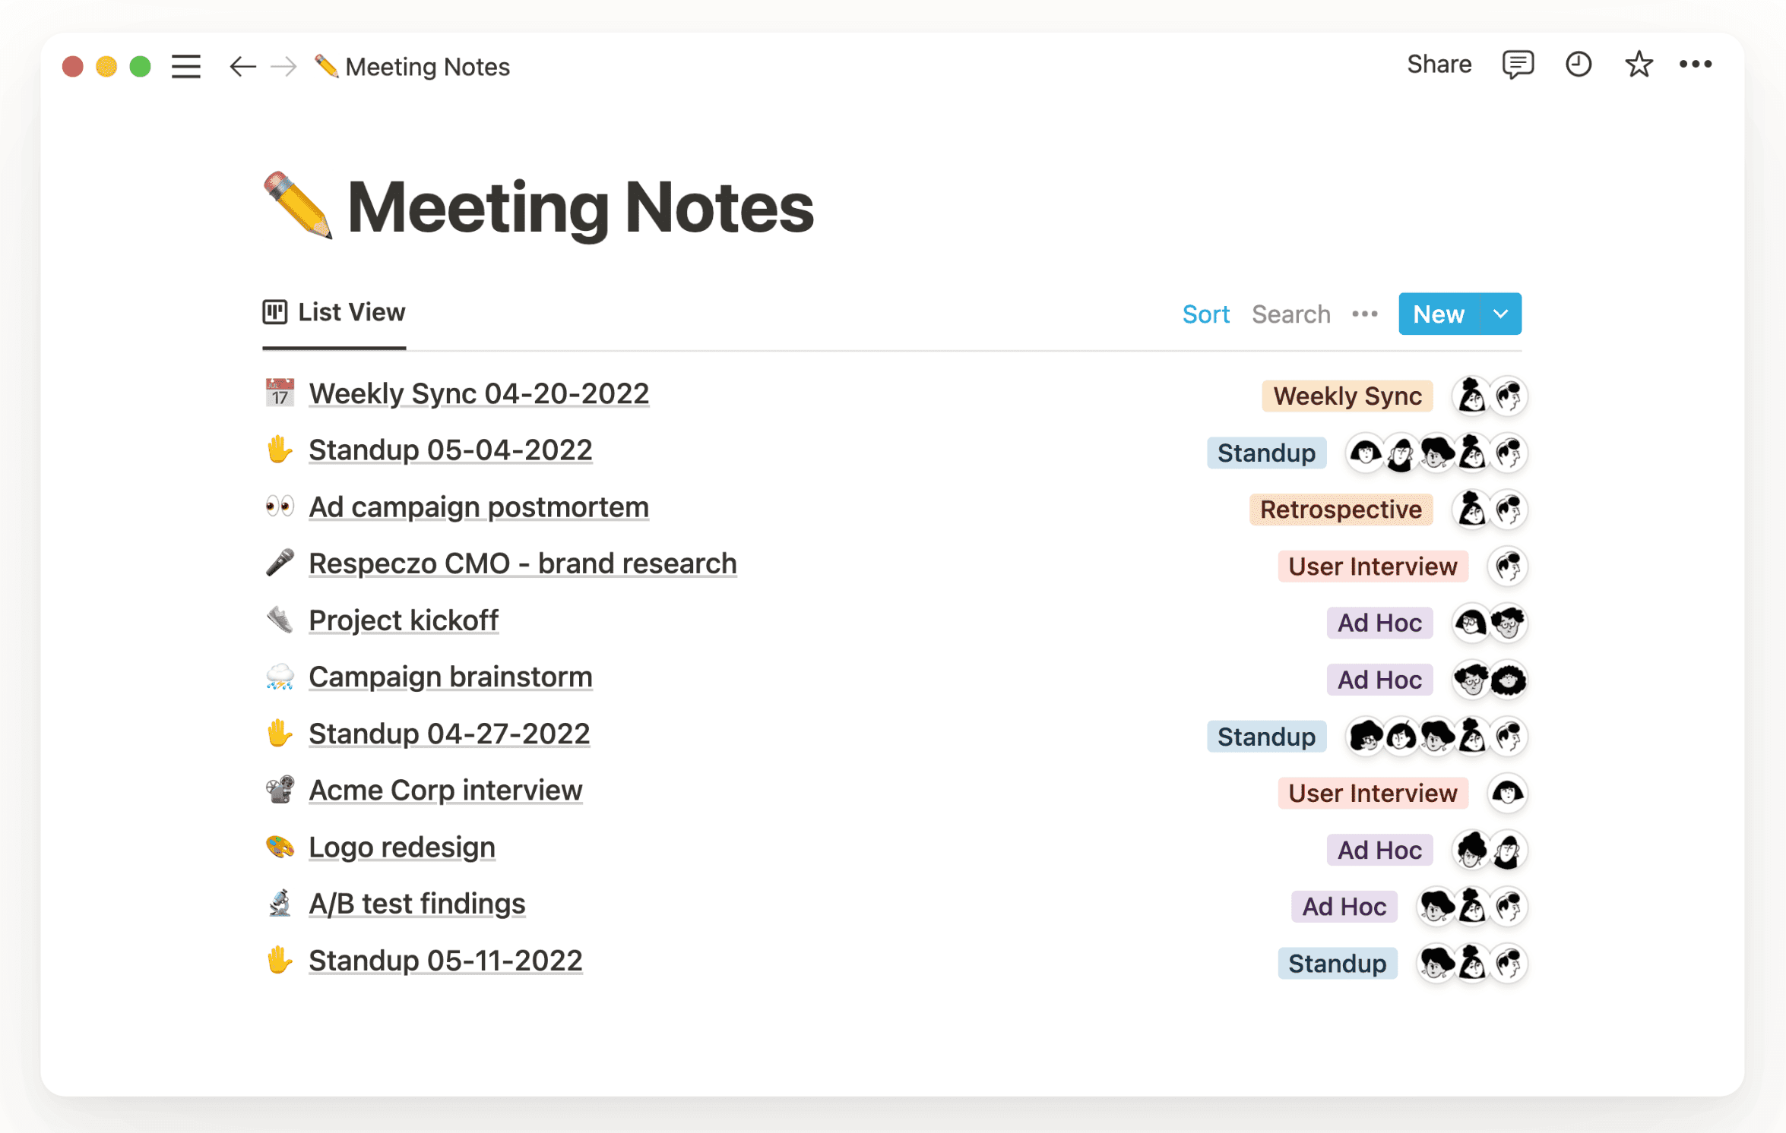This screenshot has height=1133, width=1786.
Task: Click the palette icon of Logo redesign
Action: pos(280,846)
